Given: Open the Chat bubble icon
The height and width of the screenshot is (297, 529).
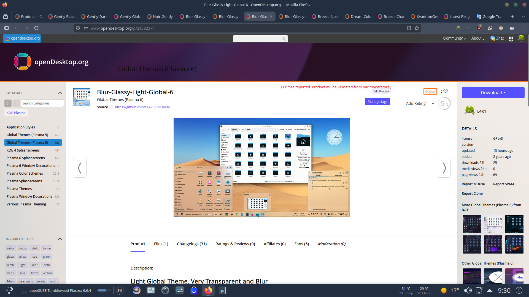Looking at the screenshot, I should [493, 38].
